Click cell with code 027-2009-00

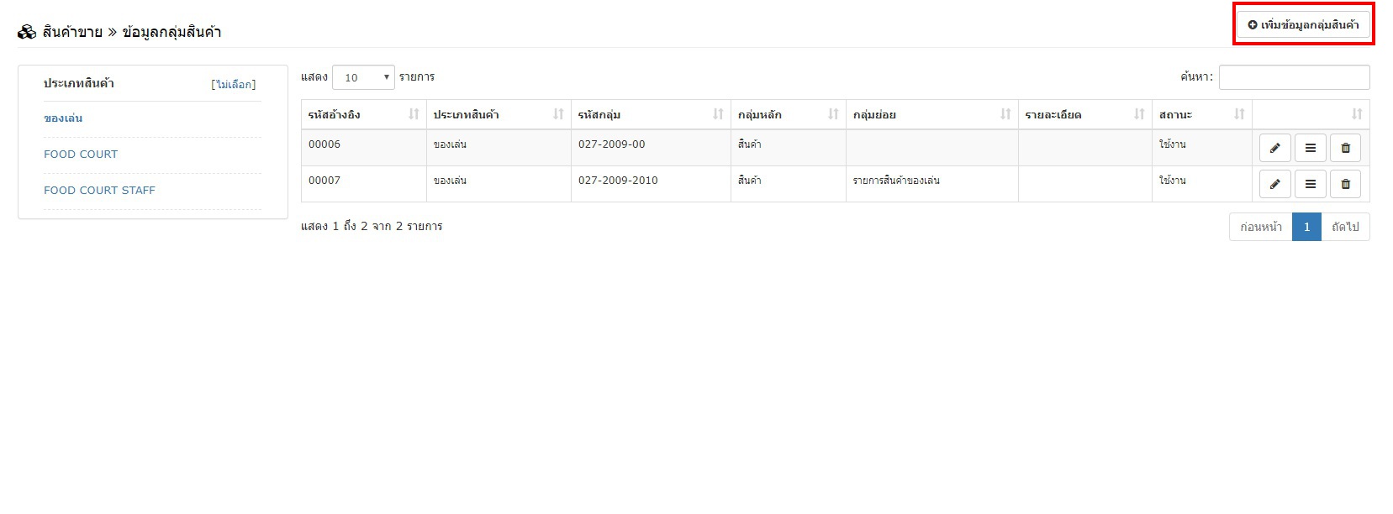651,148
